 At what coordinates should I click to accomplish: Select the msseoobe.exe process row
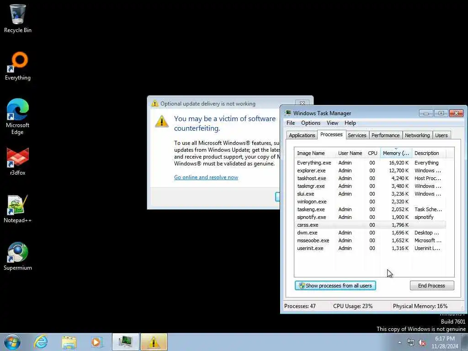(x=370, y=240)
